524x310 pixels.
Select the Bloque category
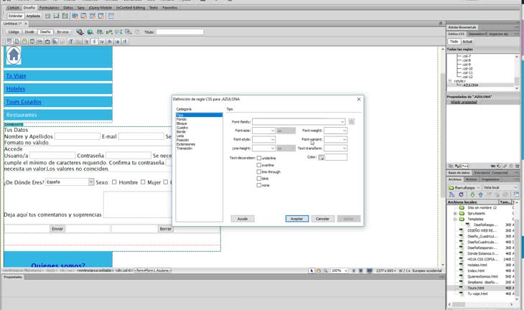click(x=182, y=123)
